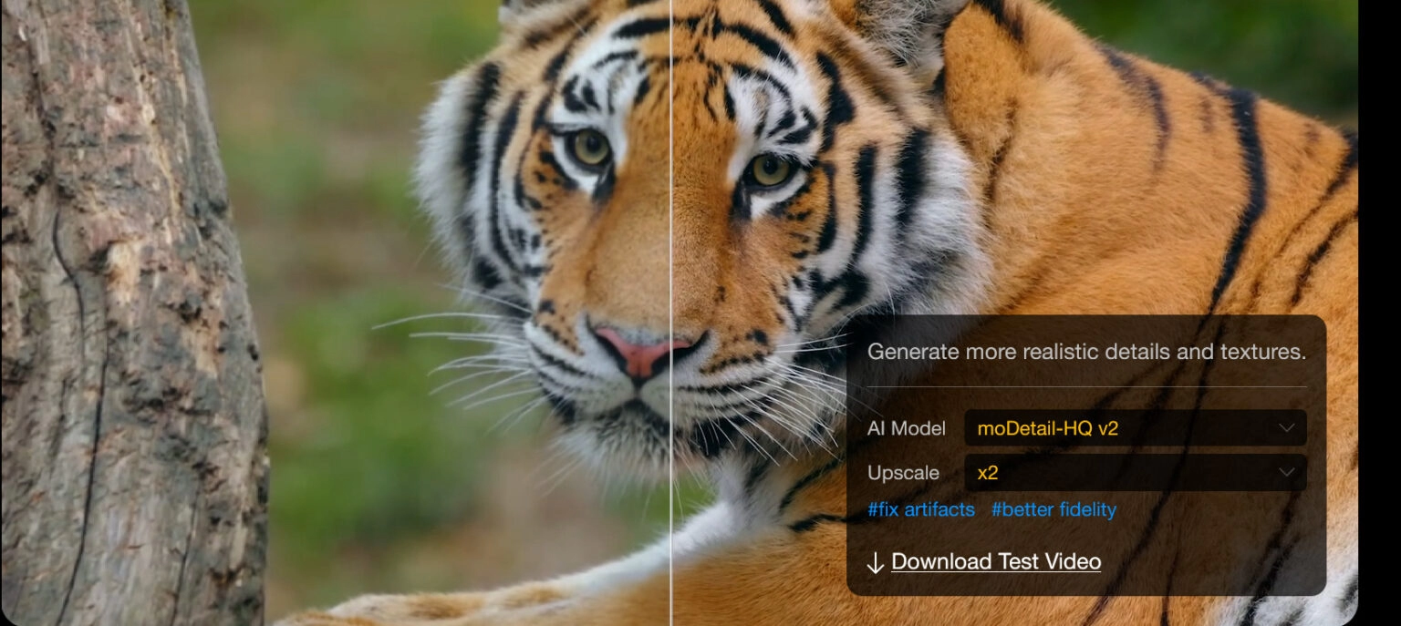1401x626 pixels.
Task: Click the download arrow icon
Action: pyautogui.click(x=875, y=563)
